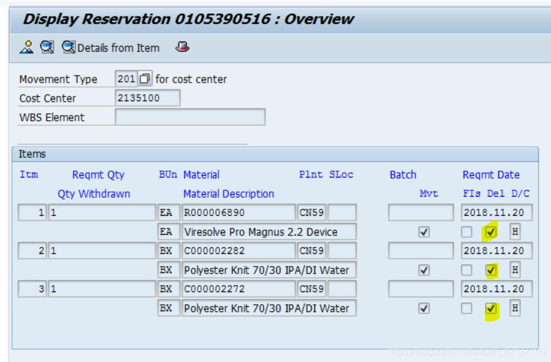
Task: Click Reqmt Qty field of item 3
Action: click(102, 289)
